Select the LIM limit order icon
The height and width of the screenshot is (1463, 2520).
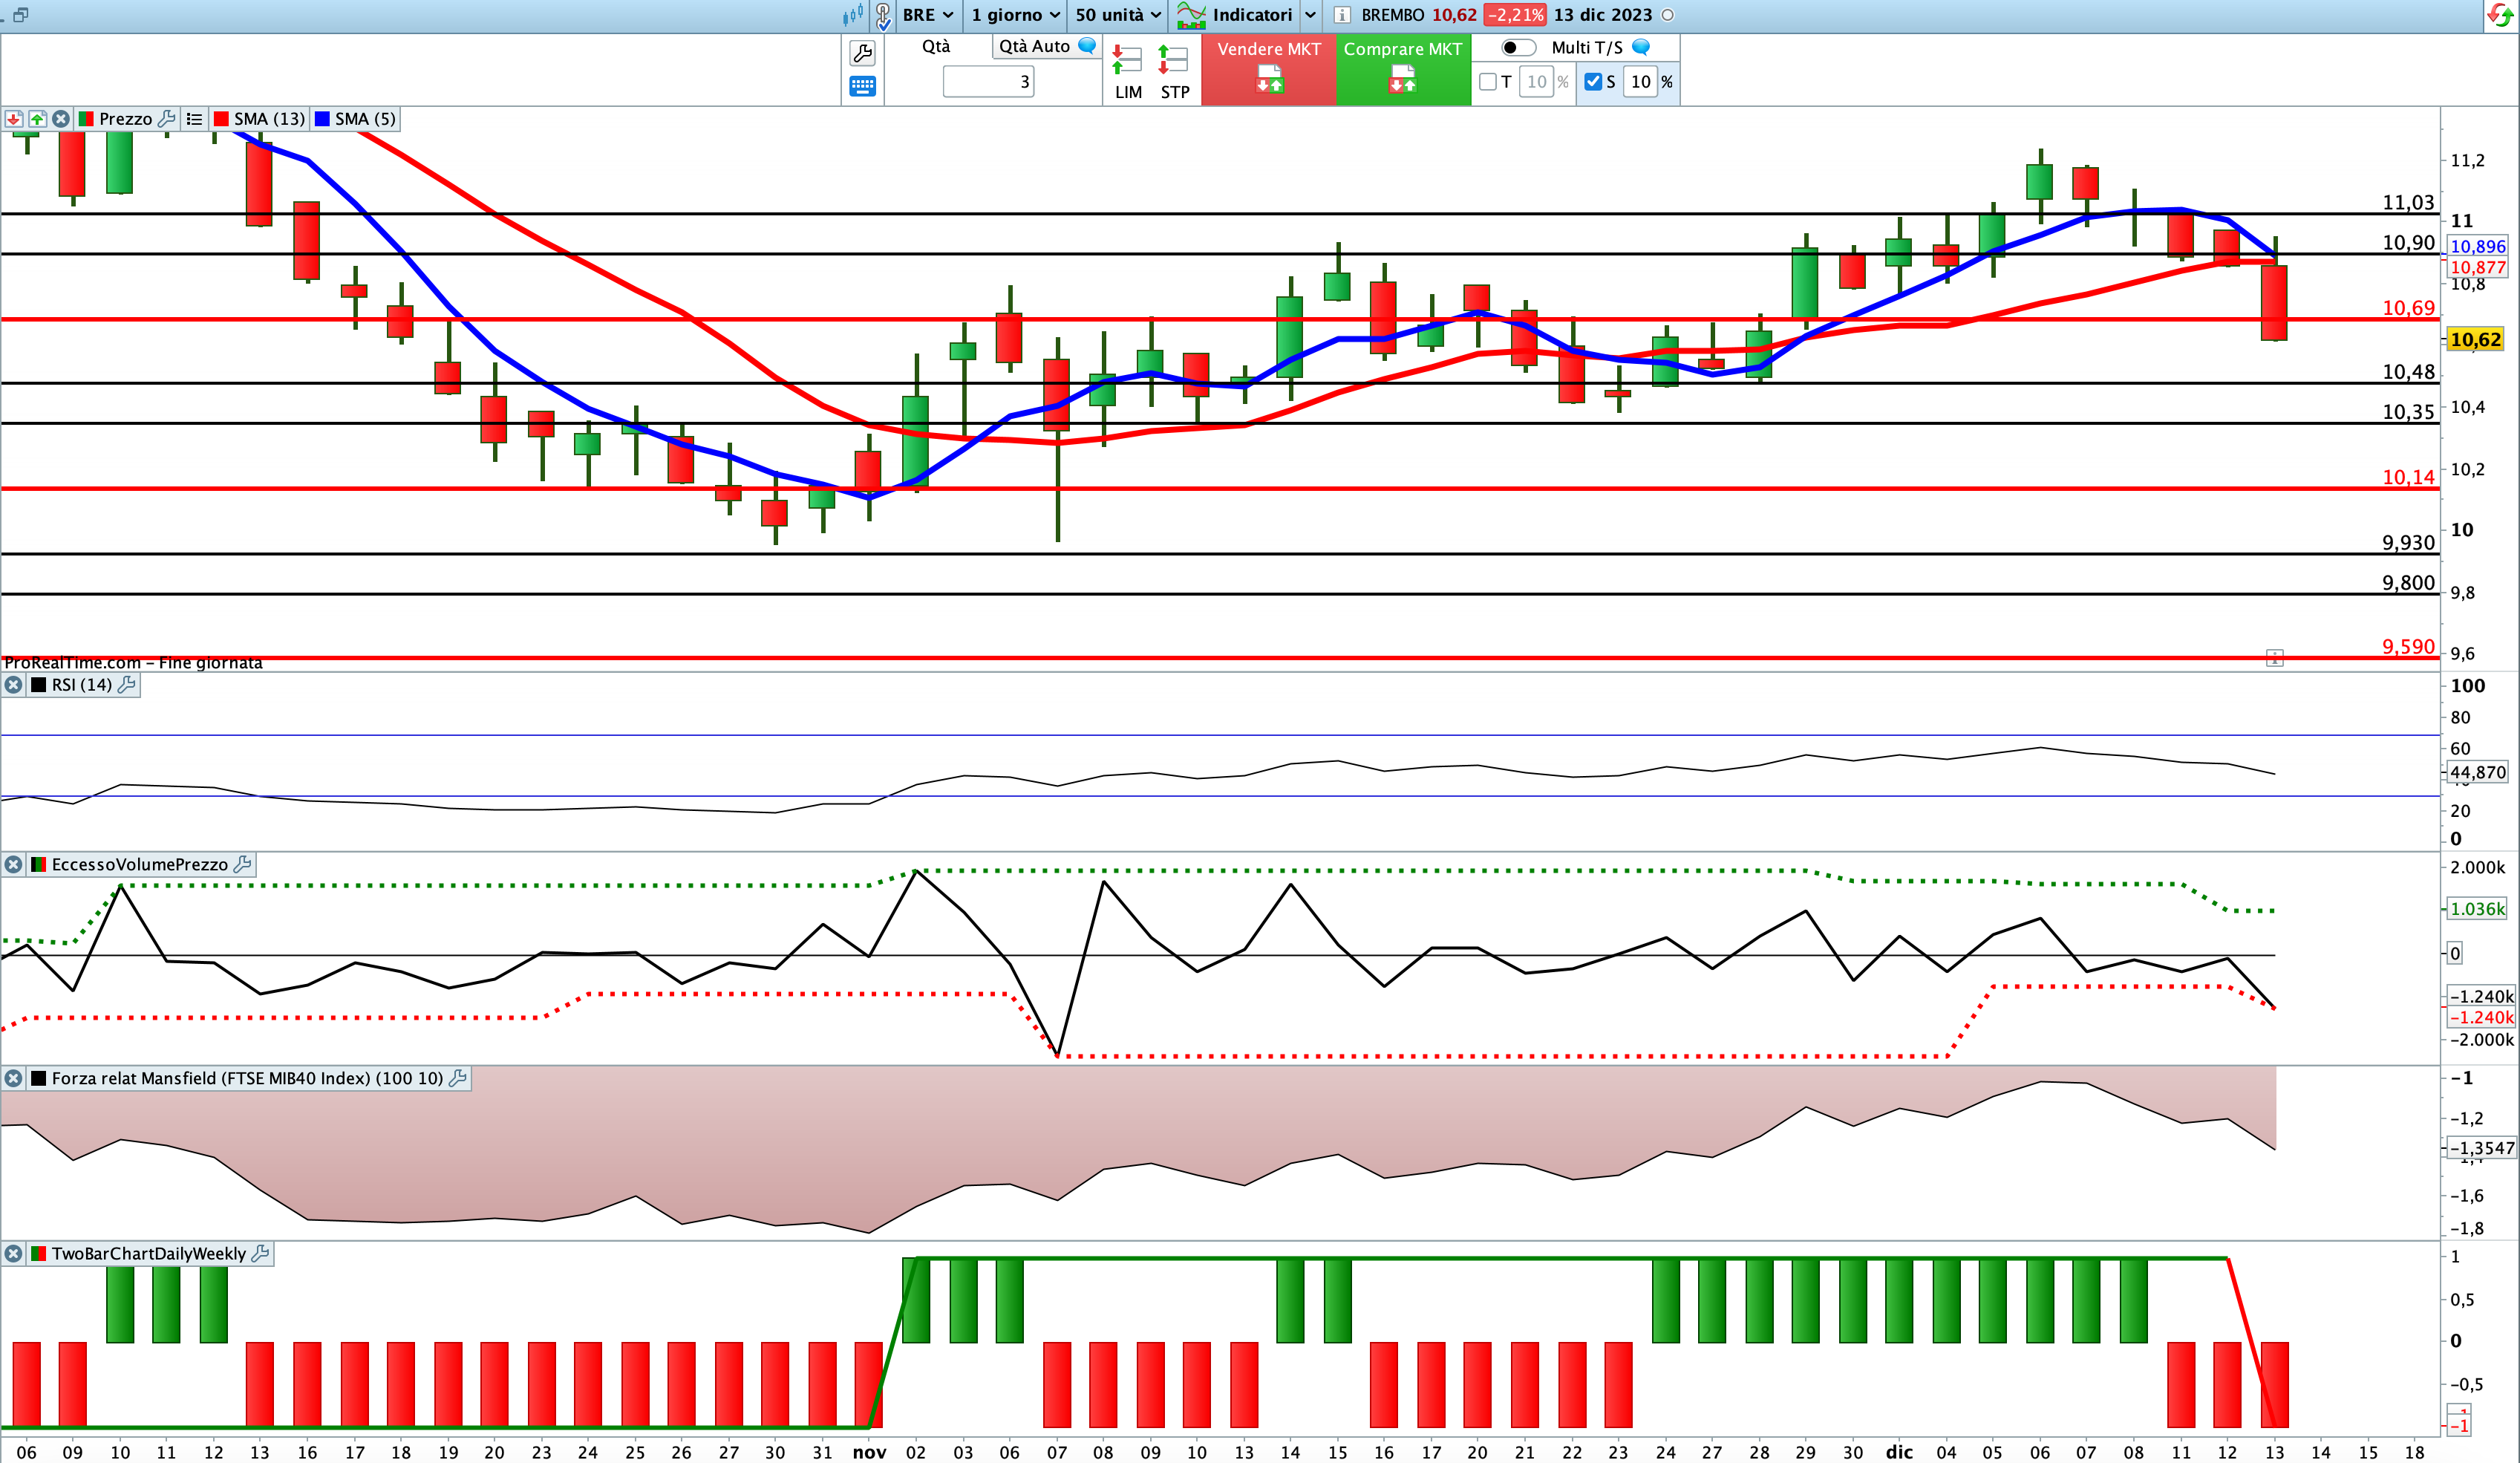1128,71
